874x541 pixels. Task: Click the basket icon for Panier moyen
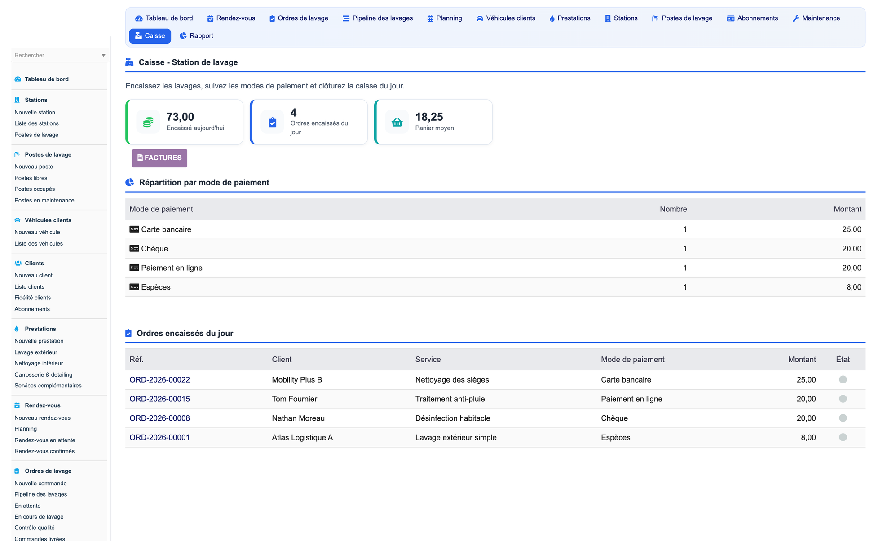397,122
